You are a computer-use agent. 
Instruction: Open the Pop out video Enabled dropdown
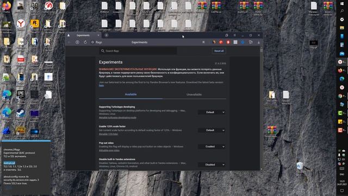tap(212, 146)
